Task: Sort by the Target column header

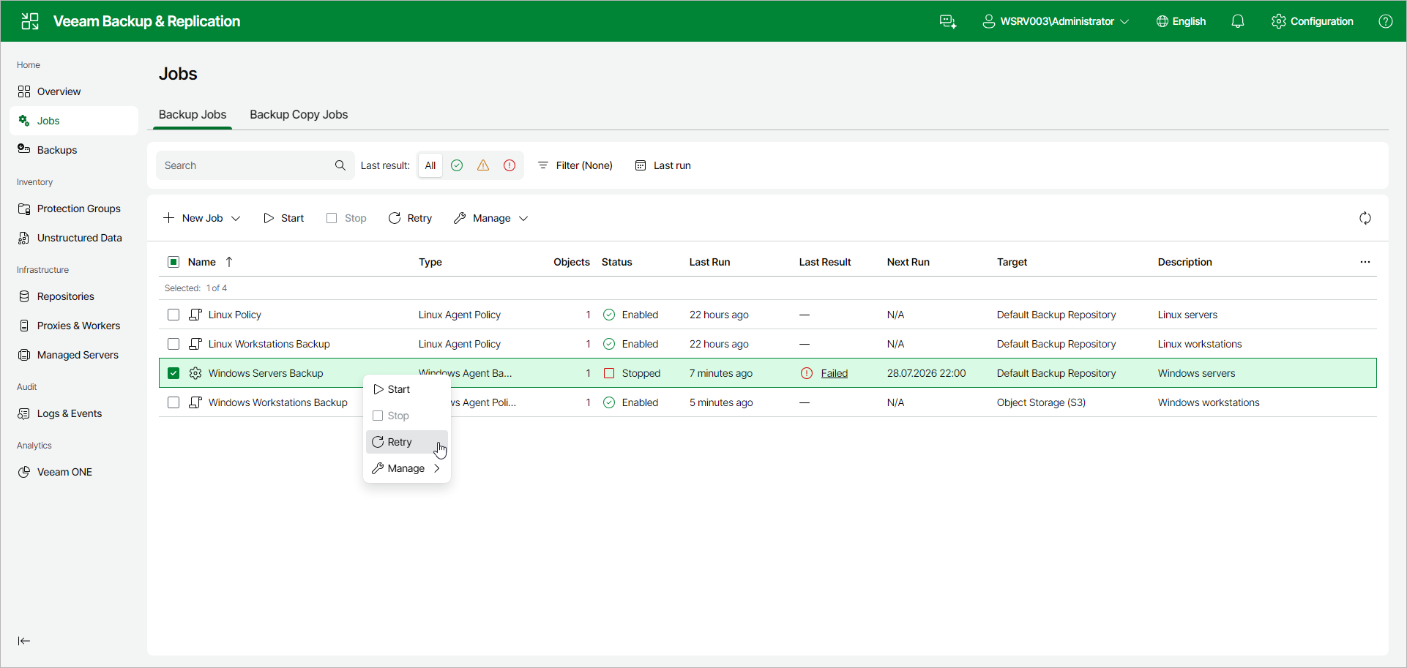Action: coord(1012,262)
